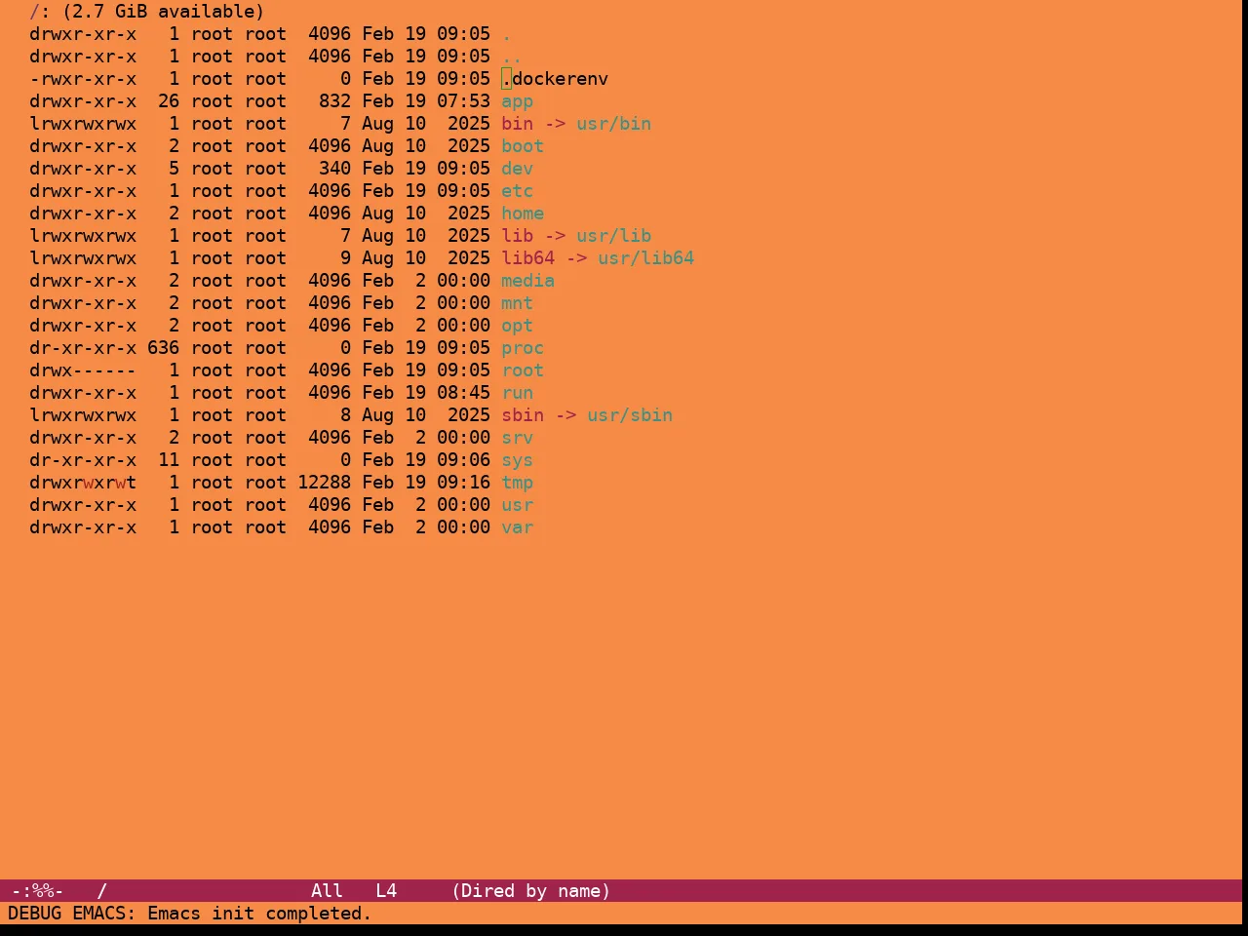
Task: Open the root directory entry
Action: click(523, 370)
